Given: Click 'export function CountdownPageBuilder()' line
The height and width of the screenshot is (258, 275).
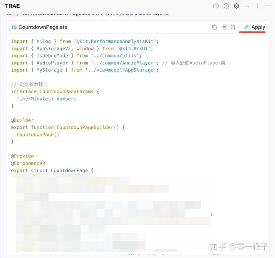Looking at the screenshot, I should point(68,127).
